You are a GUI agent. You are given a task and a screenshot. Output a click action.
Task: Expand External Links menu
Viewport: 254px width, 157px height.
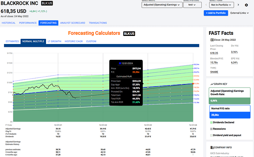coord(239,13)
